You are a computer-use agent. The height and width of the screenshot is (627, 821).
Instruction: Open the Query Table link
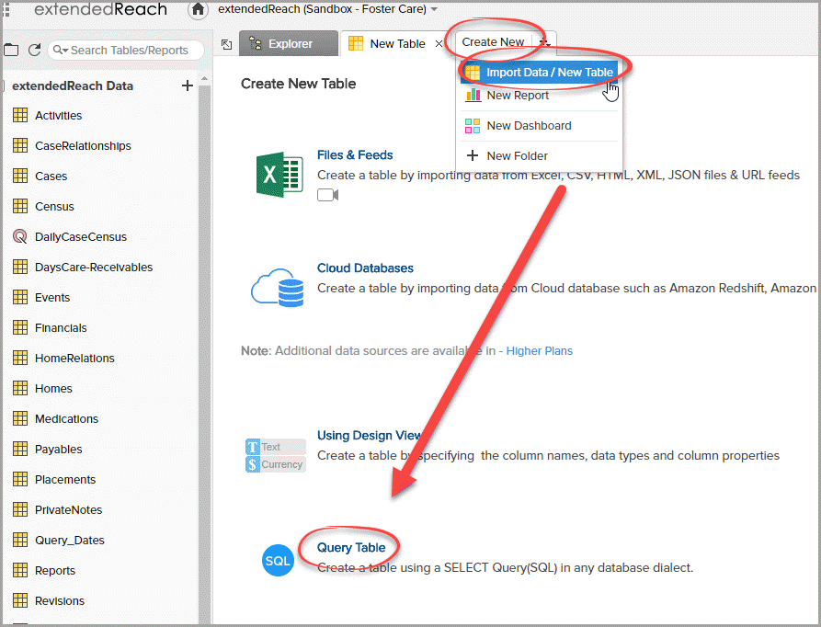(x=351, y=547)
